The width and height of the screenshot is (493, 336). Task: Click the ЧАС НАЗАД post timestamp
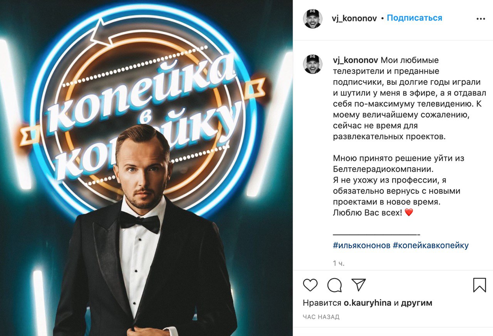point(321,317)
